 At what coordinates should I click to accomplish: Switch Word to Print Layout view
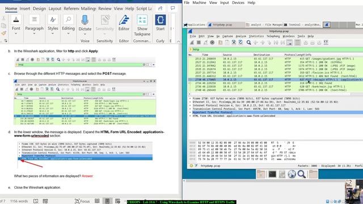(x=107, y=201)
